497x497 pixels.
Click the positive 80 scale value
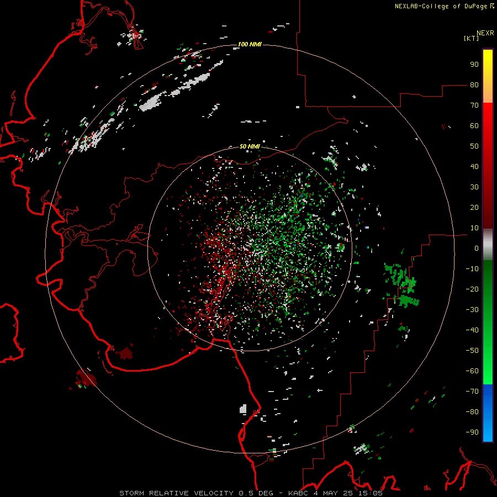474,85
